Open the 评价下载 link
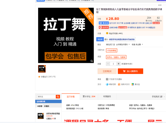 click(x=120, y=23)
